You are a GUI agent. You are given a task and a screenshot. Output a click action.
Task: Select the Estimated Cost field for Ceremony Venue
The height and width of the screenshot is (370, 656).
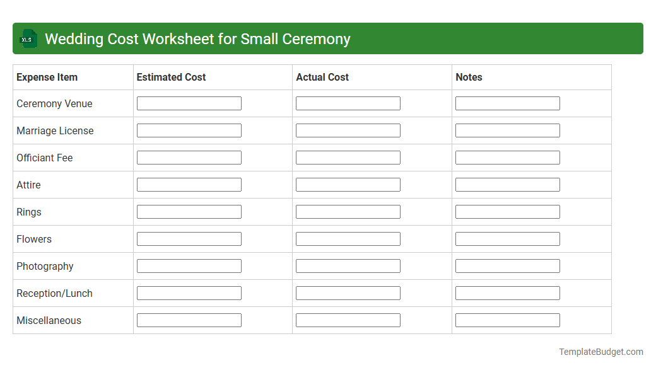coord(189,103)
